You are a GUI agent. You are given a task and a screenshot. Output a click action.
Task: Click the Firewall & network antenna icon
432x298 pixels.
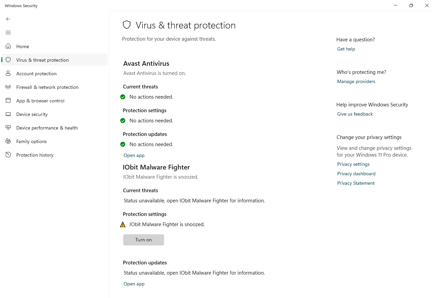point(8,87)
